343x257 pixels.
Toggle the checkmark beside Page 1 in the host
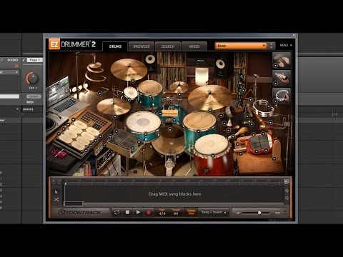(24, 60)
